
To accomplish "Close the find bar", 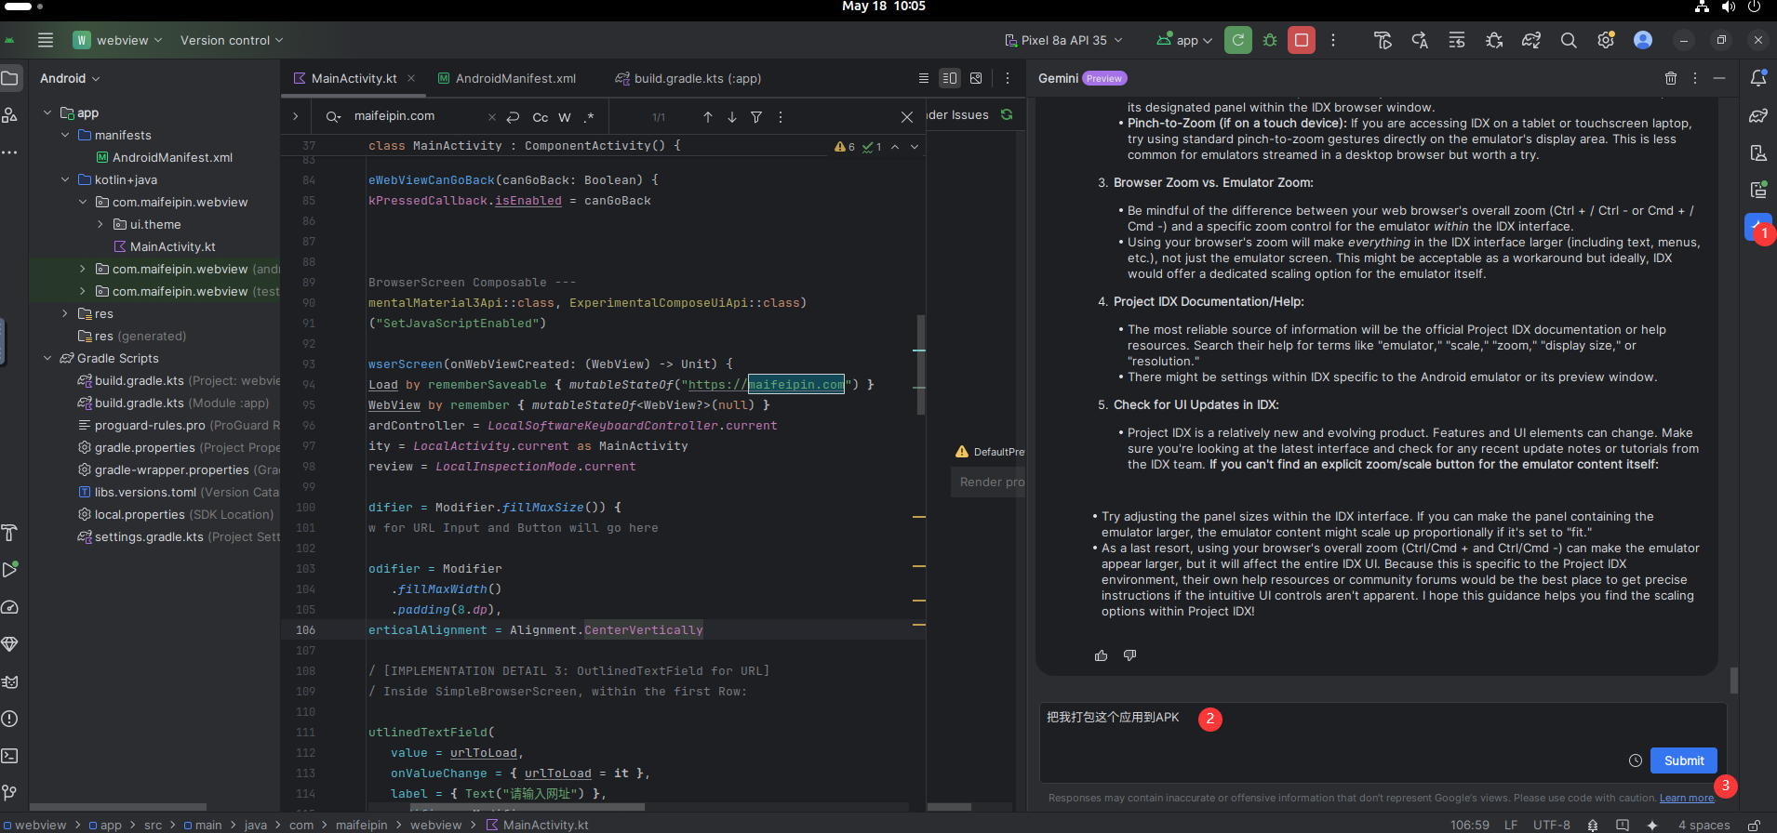I will pos(907,117).
